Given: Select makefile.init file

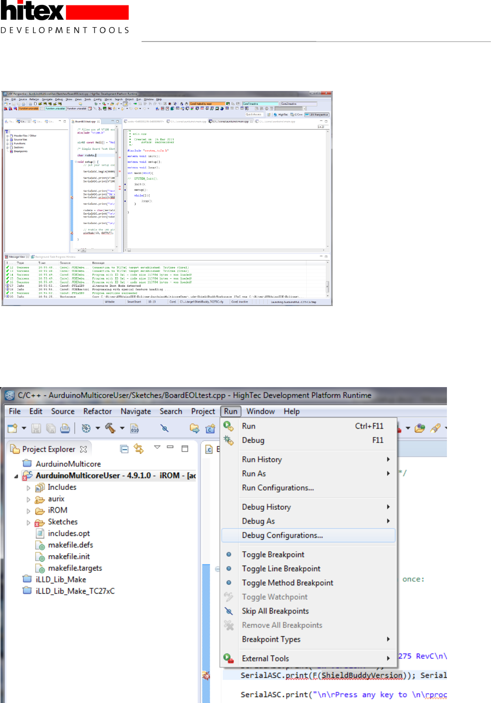Looking at the screenshot, I should (69, 557).
